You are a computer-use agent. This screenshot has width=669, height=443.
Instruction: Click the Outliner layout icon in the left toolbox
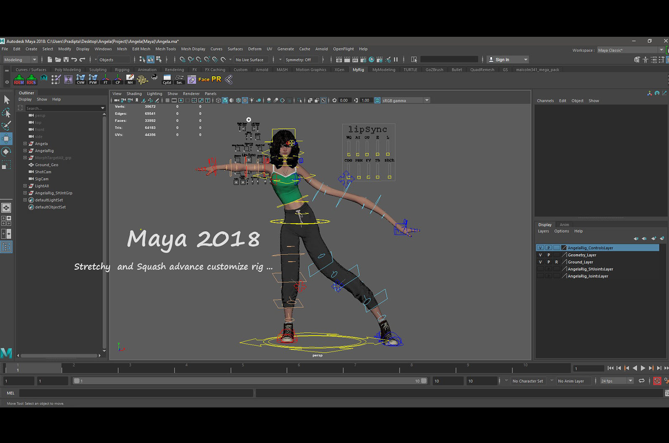pos(6,247)
